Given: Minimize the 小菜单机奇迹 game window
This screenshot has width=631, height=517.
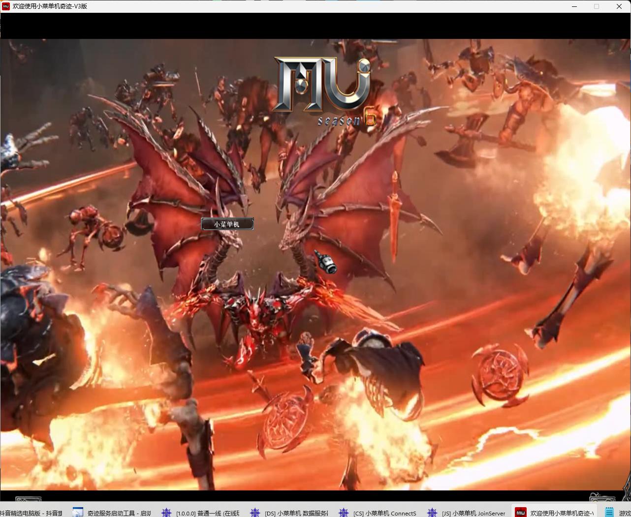Looking at the screenshot, I should (x=574, y=6).
